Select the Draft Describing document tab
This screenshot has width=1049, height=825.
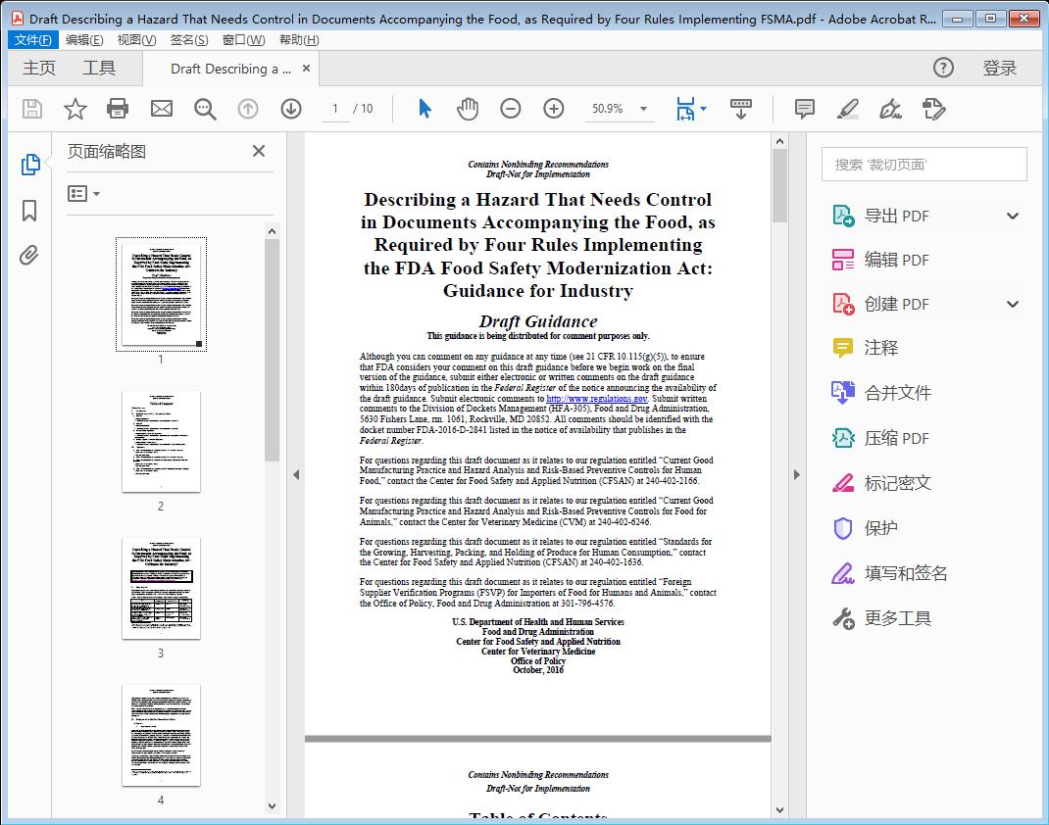click(x=230, y=69)
